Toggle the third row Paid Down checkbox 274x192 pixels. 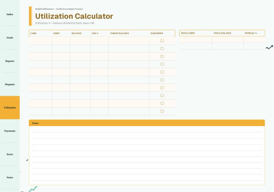click(x=162, y=56)
